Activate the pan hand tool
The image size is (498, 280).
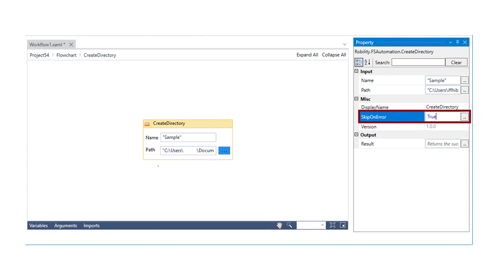(x=279, y=225)
